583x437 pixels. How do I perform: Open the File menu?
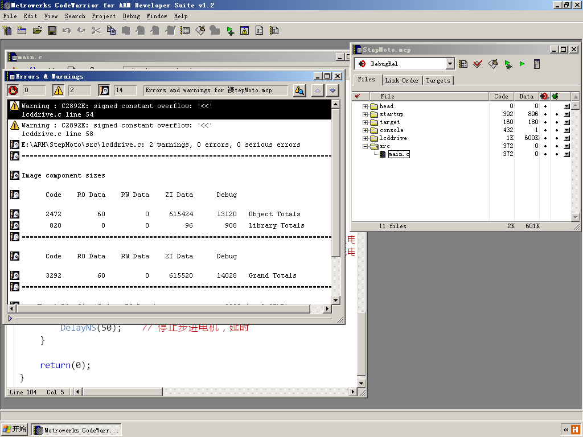10,16
